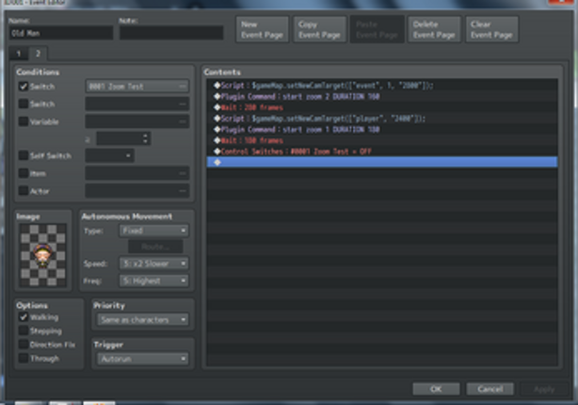Screen dimensions: 578x405
Task: Open the Trigger dropdown showing Autorun
Action: pyautogui.click(x=143, y=359)
